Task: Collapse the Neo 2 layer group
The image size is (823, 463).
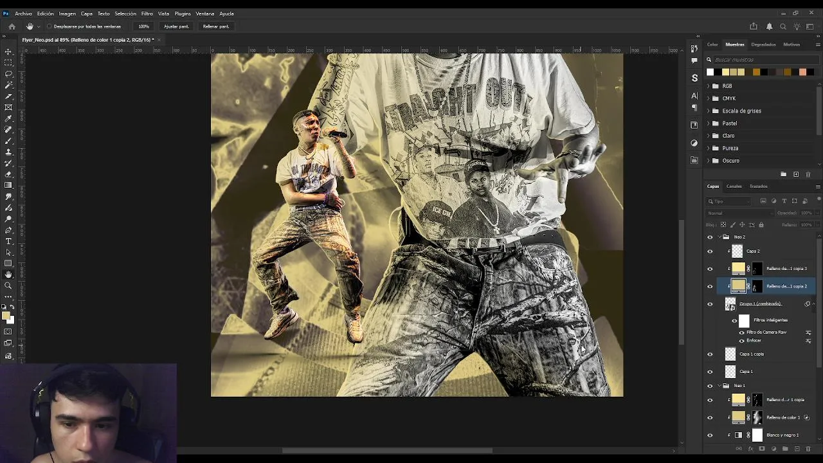Action: pyautogui.click(x=719, y=237)
